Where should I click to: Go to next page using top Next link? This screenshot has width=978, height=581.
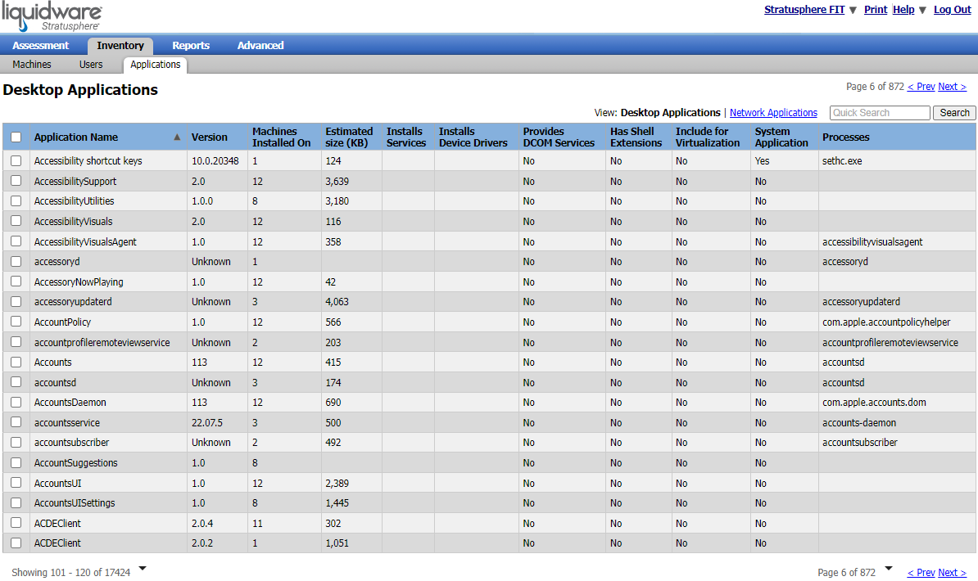click(953, 87)
